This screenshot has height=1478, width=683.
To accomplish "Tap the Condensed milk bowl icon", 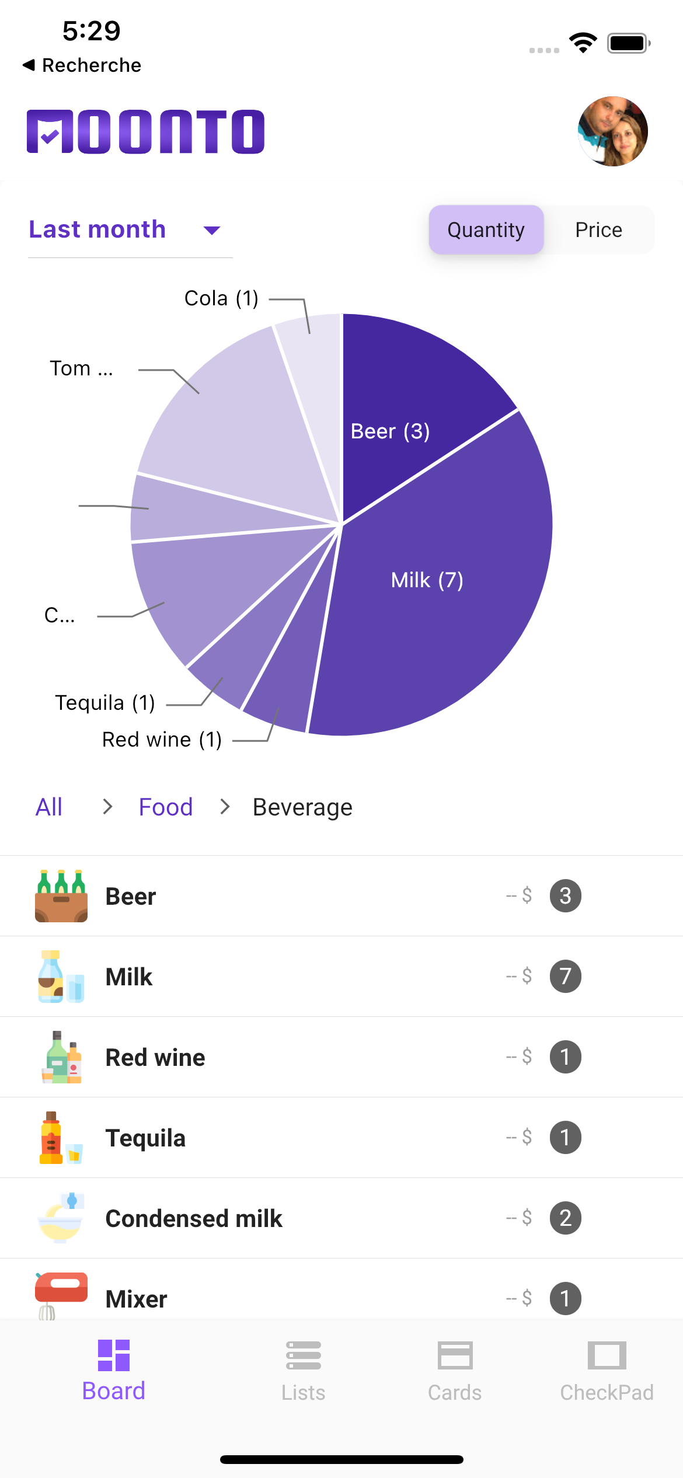I will coord(61,1218).
